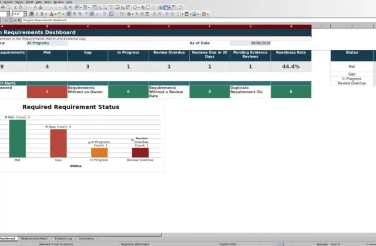Click the Cut scissors icon
This screenshot has width=376, height=246.
[15, 8]
